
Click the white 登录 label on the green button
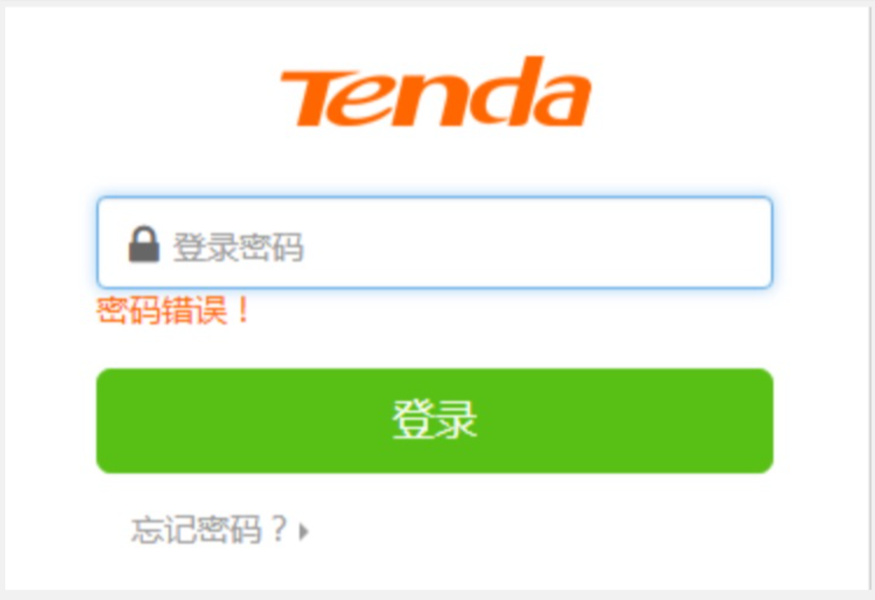tap(434, 420)
